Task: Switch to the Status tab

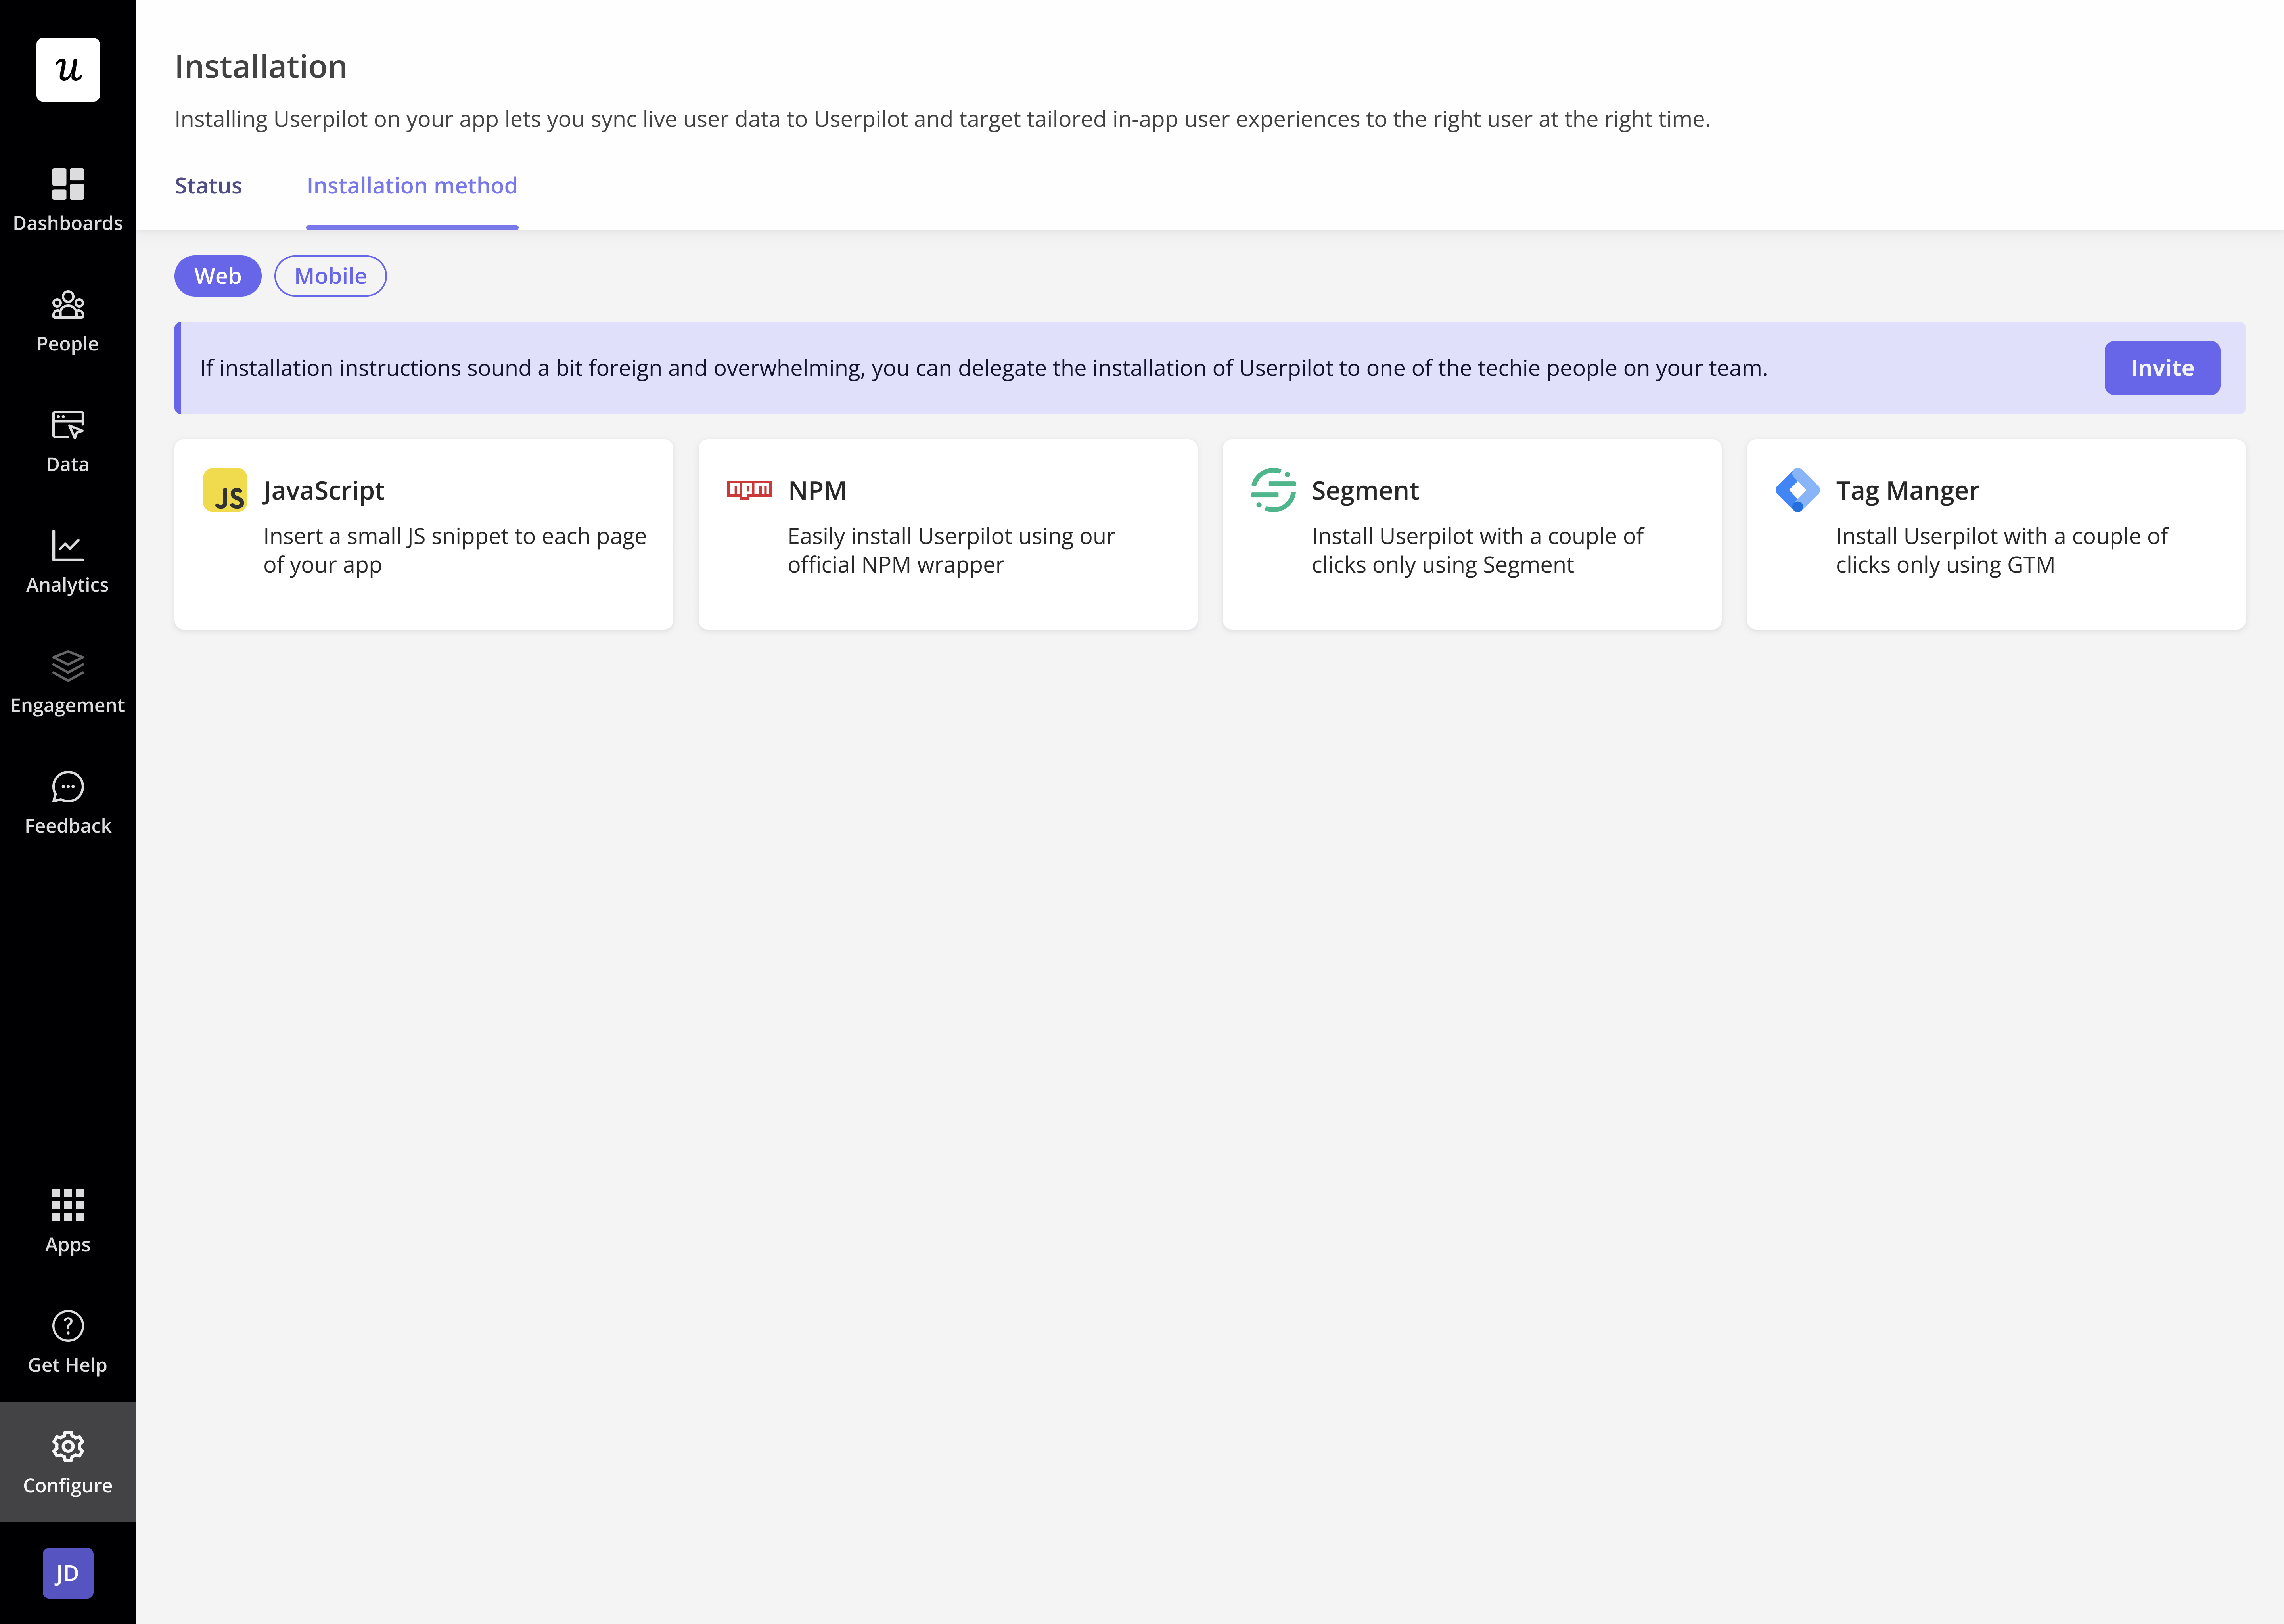Action: 208,185
